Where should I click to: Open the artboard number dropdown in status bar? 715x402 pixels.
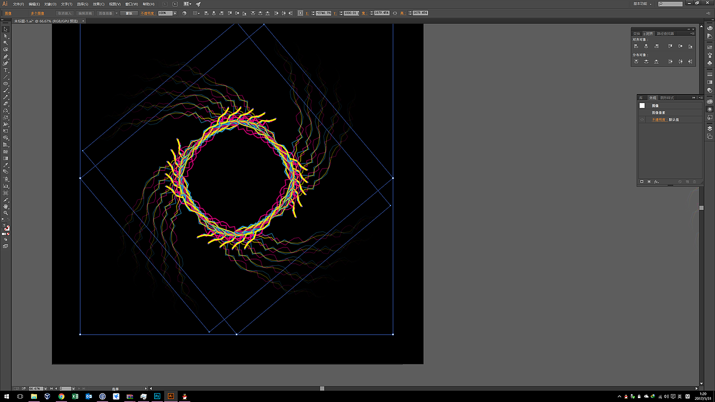tap(74, 388)
